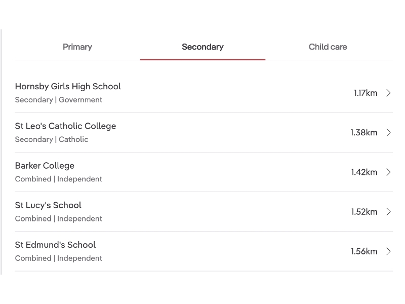Click the 1.42km distance for Barker College

[364, 172]
